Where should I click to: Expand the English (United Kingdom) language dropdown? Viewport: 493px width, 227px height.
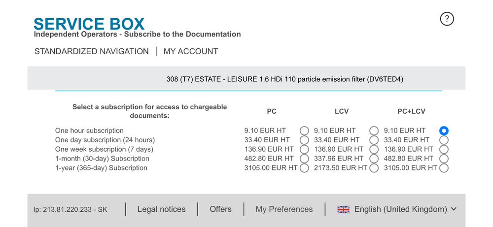[x=397, y=209]
